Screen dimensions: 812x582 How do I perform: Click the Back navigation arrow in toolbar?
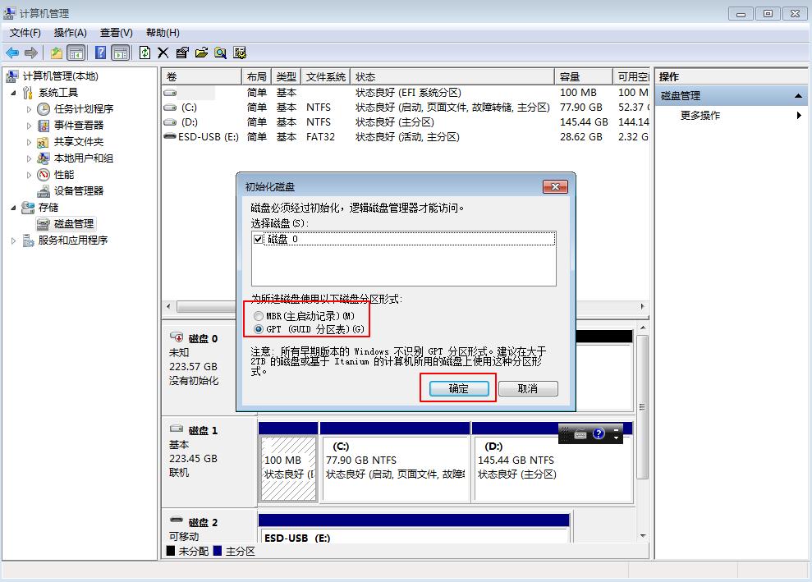(11, 53)
